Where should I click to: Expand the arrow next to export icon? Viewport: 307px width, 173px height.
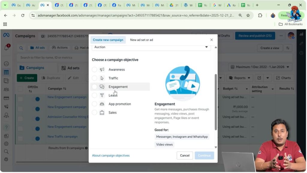(x=268, y=78)
